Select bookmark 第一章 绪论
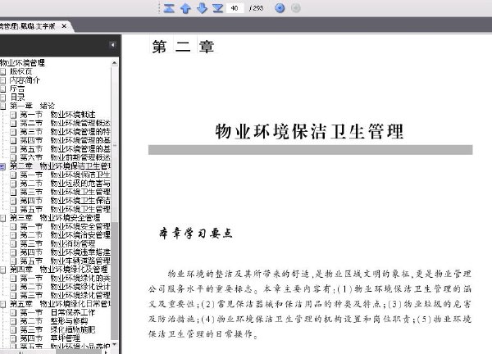492x354 pixels. 32,106
